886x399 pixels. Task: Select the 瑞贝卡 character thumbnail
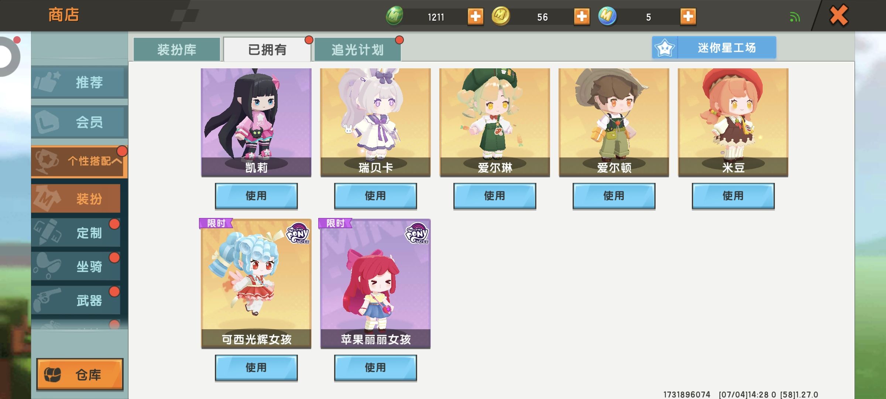[x=375, y=122]
